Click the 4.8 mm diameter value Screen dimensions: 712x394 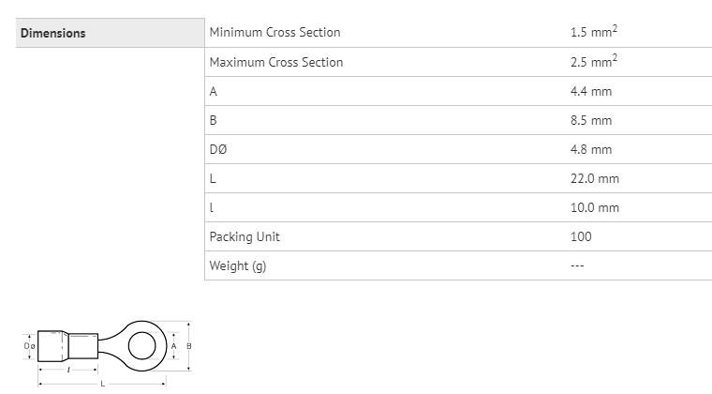pos(591,149)
